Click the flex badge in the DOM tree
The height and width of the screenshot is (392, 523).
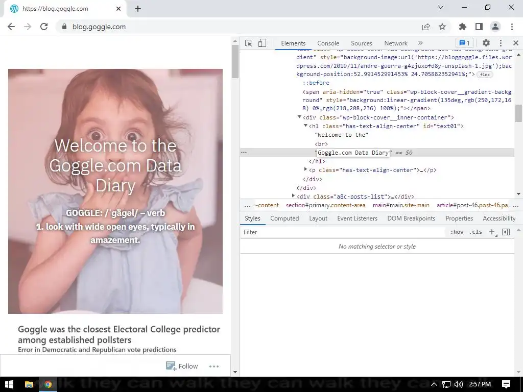point(485,75)
